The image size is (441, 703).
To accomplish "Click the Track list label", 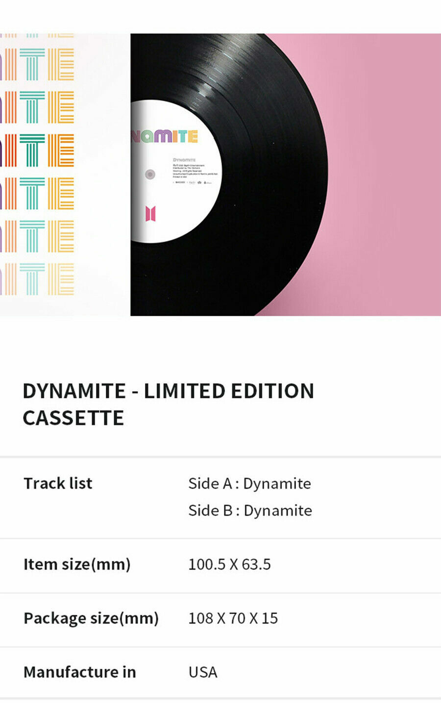I will (x=58, y=483).
